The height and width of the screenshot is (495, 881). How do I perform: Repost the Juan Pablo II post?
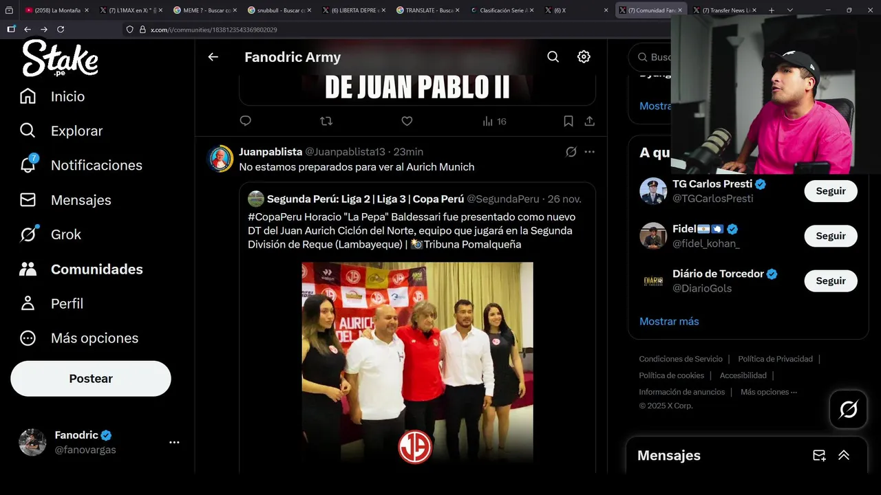326,121
